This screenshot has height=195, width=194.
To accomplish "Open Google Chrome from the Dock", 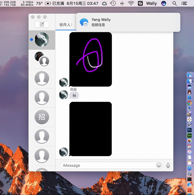I will tap(189, 103).
